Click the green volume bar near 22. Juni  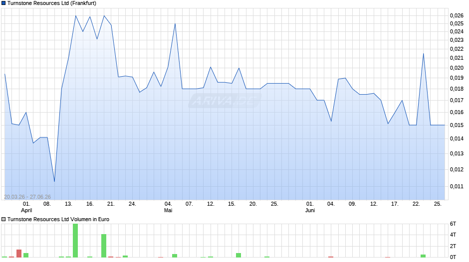click(x=423, y=256)
